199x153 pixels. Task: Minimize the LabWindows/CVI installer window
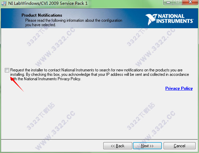[x=168, y=2]
